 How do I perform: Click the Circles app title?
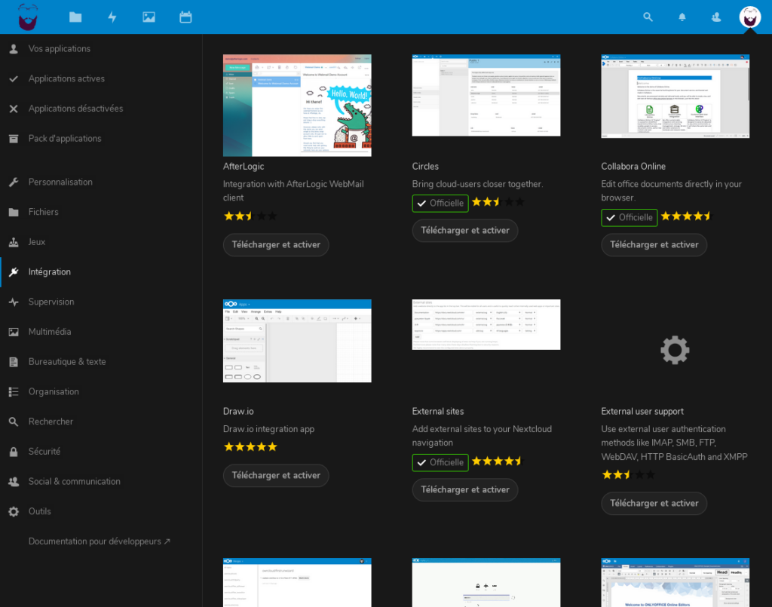[425, 167]
